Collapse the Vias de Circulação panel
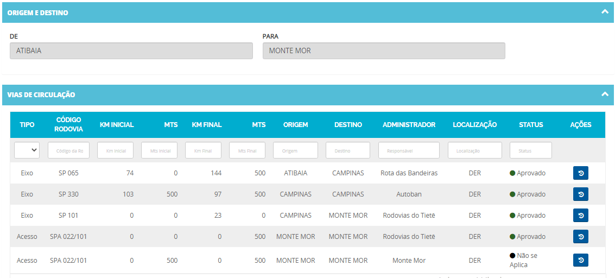Screen dimensions: 615x278 pyautogui.click(x=604, y=94)
